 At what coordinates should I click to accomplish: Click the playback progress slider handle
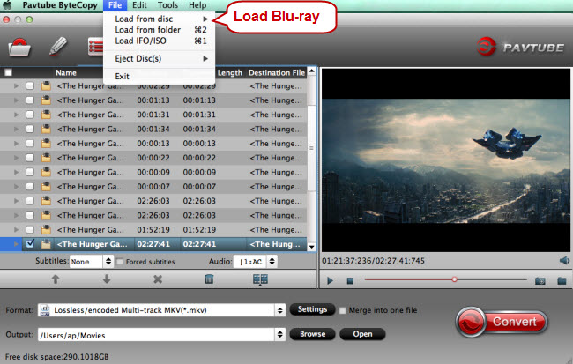click(x=454, y=279)
